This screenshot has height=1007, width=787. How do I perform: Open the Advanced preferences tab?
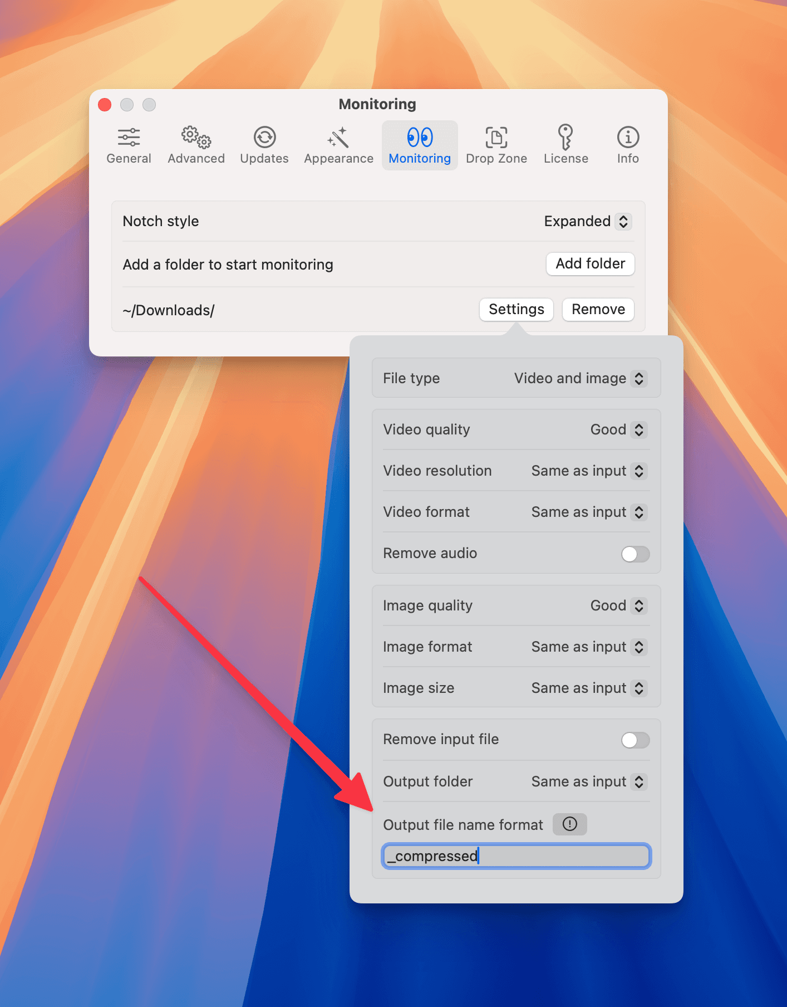click(x=196, y=145)
